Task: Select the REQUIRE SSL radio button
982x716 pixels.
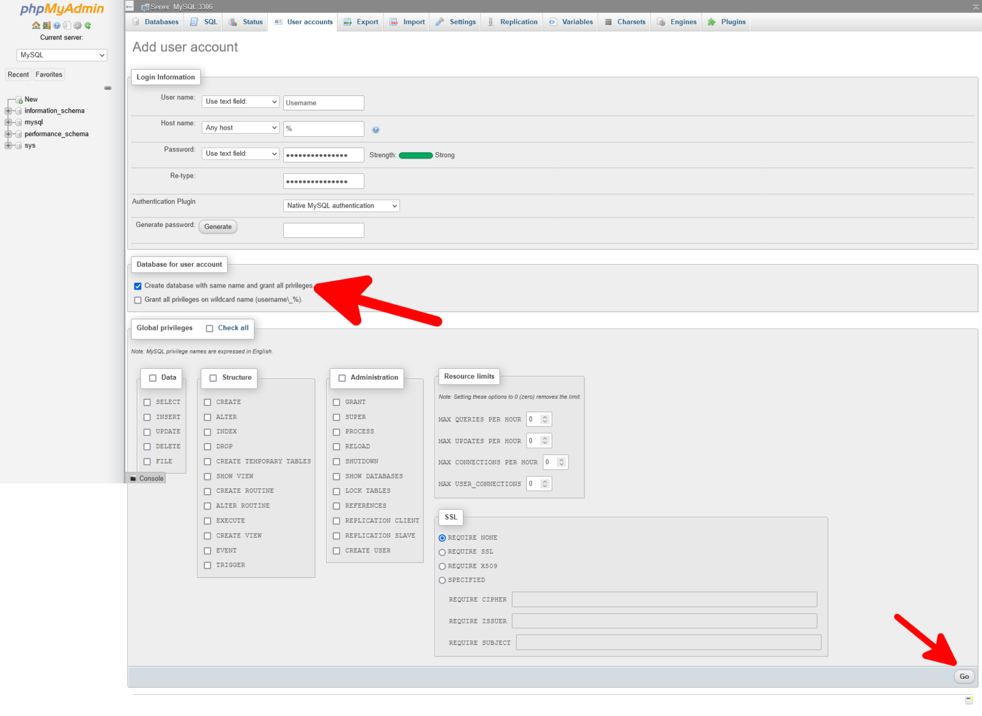Action: click(442, 552)
